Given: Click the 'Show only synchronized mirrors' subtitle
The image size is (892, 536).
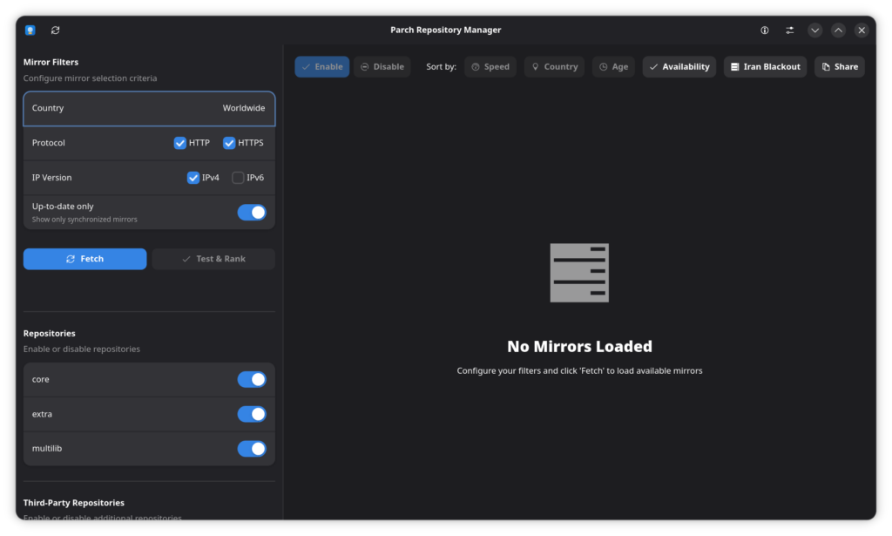Looking at the screenshot, I should tap(84, 220).
